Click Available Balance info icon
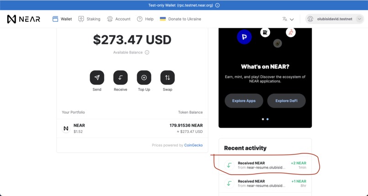Viewport: 368px width, 196px height. (147, 53)
